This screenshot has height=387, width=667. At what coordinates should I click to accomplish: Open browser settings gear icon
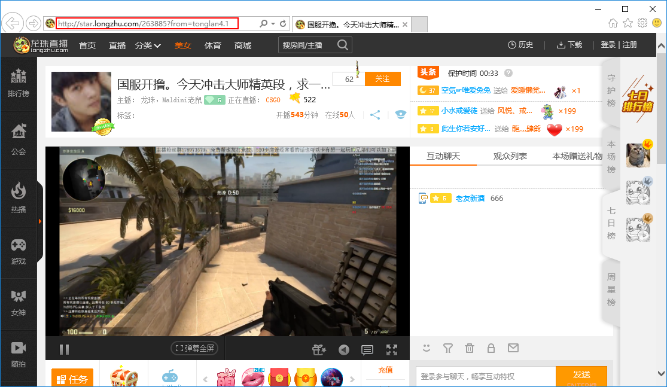pos(642,23)
